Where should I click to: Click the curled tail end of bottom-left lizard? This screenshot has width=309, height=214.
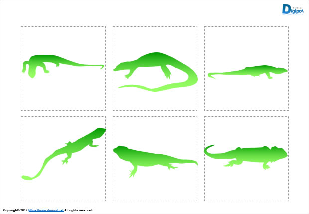click(28, 177)
